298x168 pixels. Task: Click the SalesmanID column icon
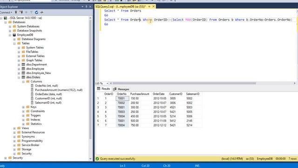point(32,103)
